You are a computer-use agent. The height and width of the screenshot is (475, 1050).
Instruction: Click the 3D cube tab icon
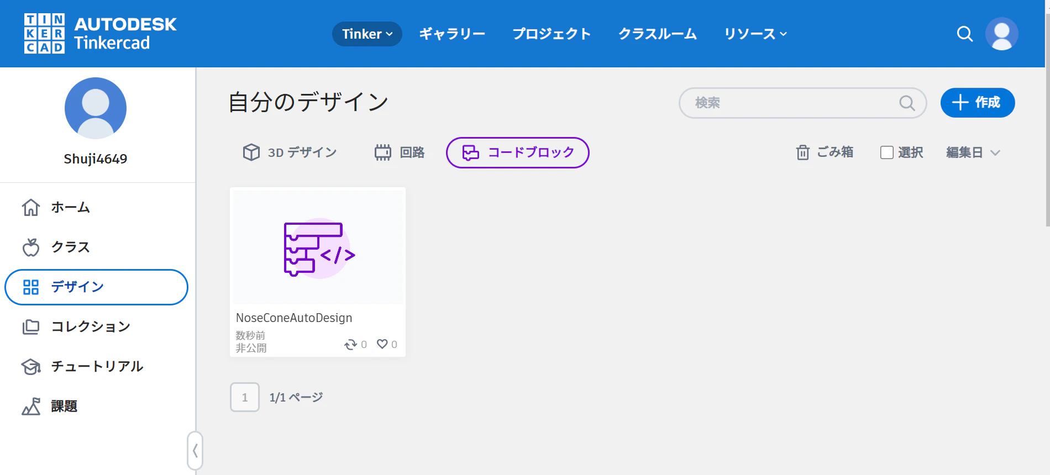pos(251,152)
